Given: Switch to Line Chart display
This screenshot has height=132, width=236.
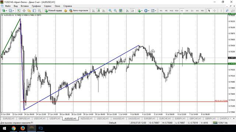Looking at the screenshot, I should (x=104, y=11).
